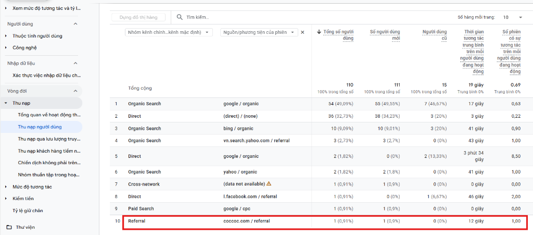Click the search magnifier icon
This screenshot has width=533, height=235.
click(x=180, y=17)
